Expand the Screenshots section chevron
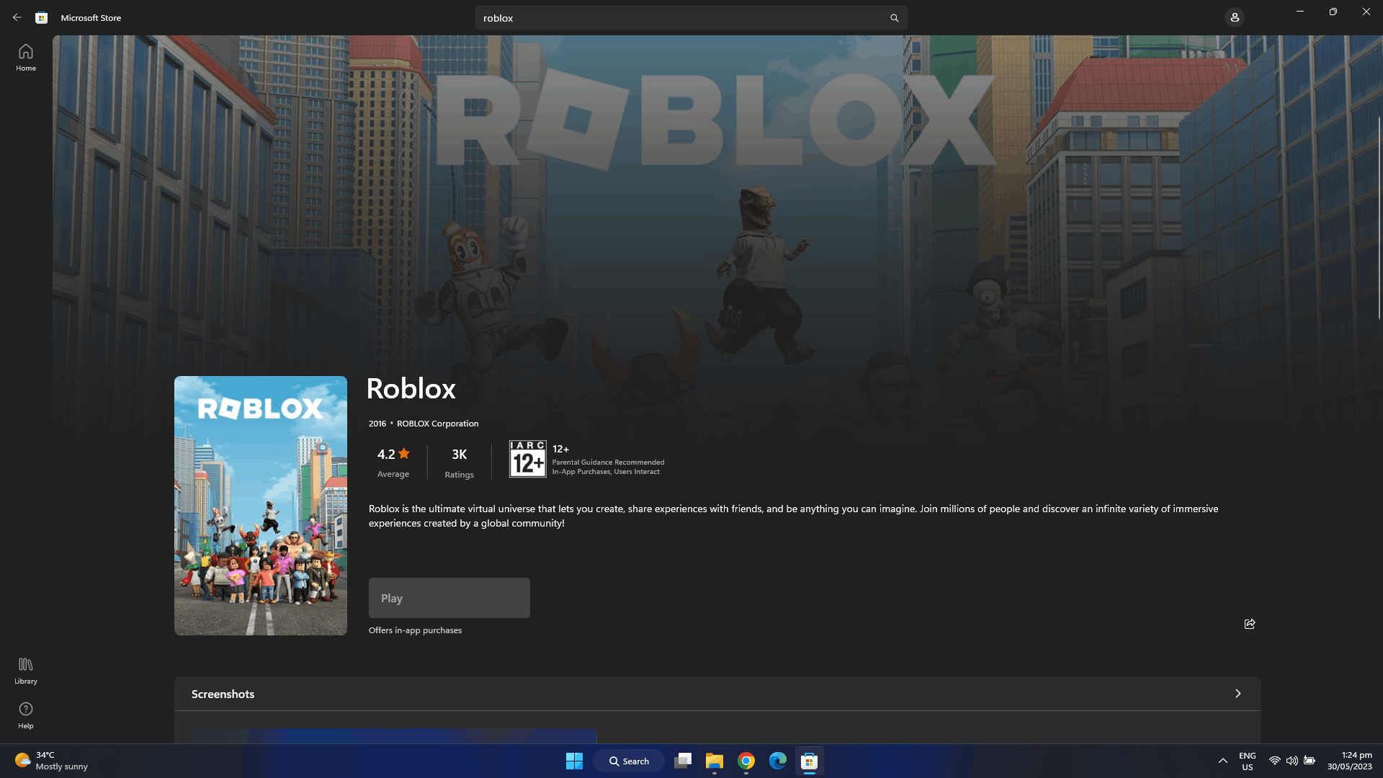This screenshot has width=1383, height=778. (x=1237, y=694)
